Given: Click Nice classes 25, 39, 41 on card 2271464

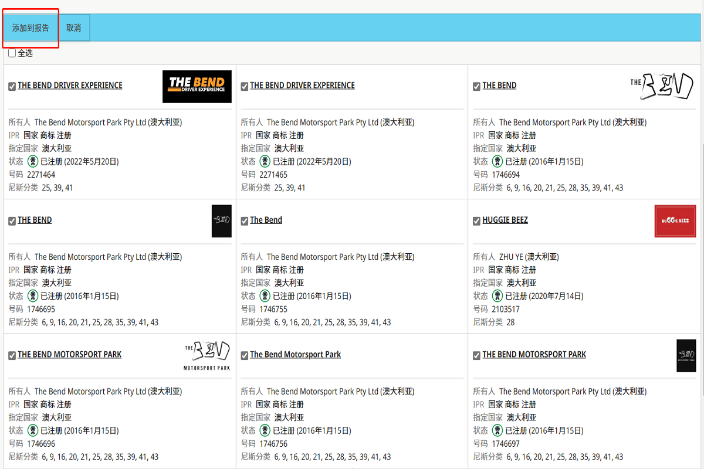Looking at the screenshot, I should (x=57, y=188).
